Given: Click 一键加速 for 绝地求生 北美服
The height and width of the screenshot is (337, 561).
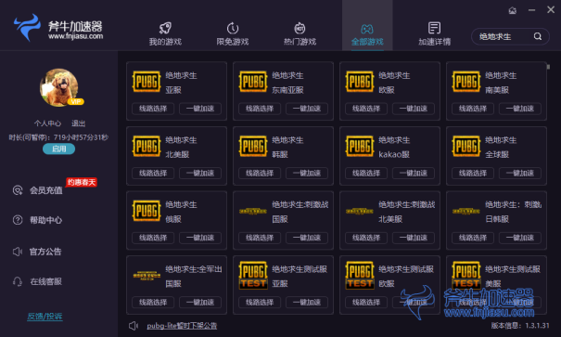Looking at the screenshot, I should click(200, 174).
